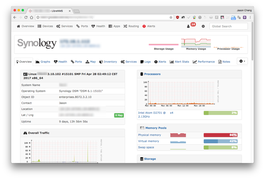Switch to the Performance tab
This screenshot has width=265, height=179.
point(204,62)
